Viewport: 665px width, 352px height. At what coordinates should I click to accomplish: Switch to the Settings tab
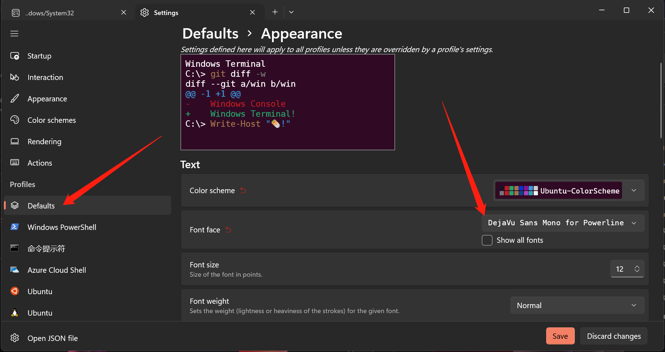[x=166, y=12]
